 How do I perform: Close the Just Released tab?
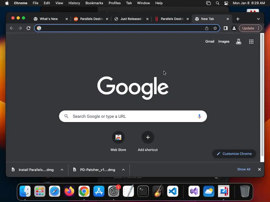click(x=147, y=19)
